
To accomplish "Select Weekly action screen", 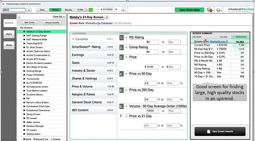I will [x=42, y=134].
